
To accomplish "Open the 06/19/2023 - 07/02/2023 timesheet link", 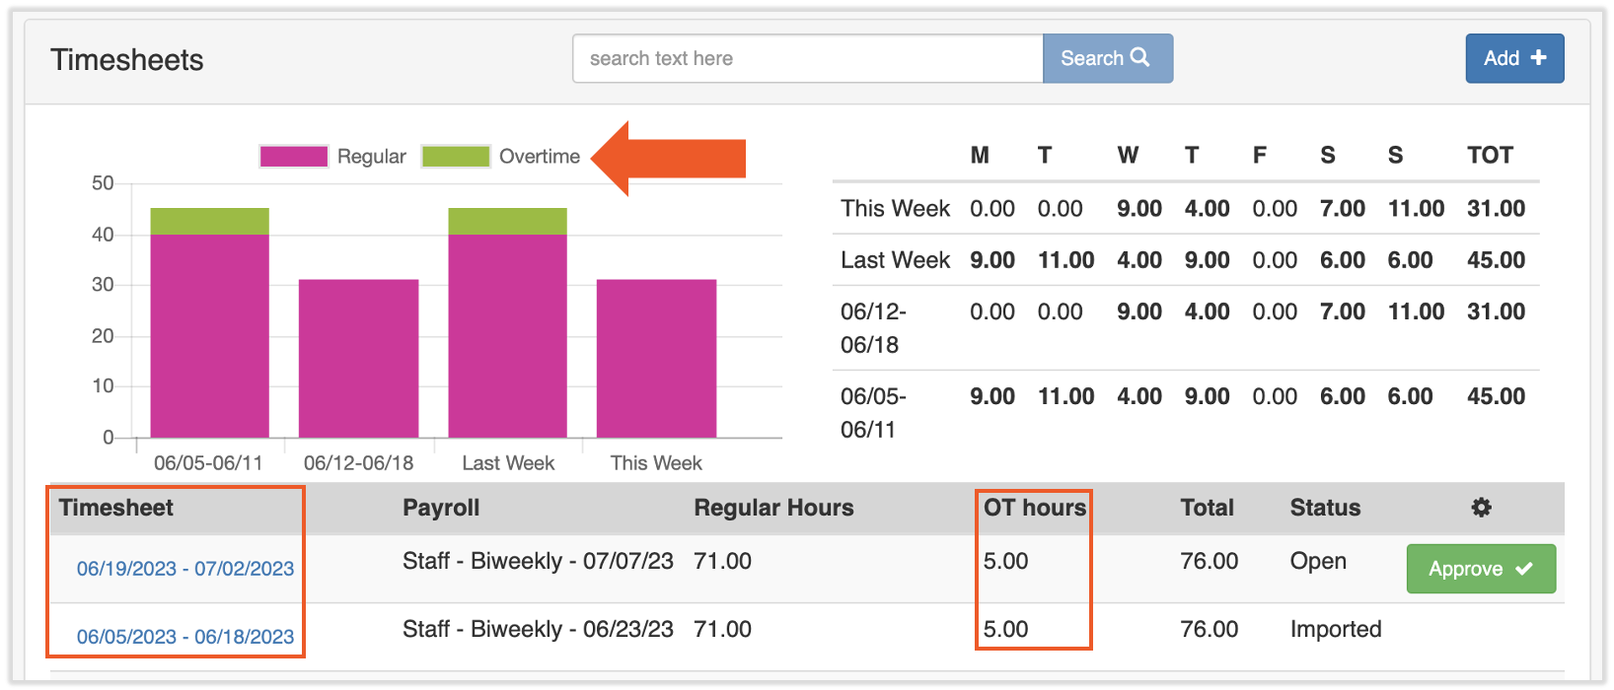I will 185,569.
